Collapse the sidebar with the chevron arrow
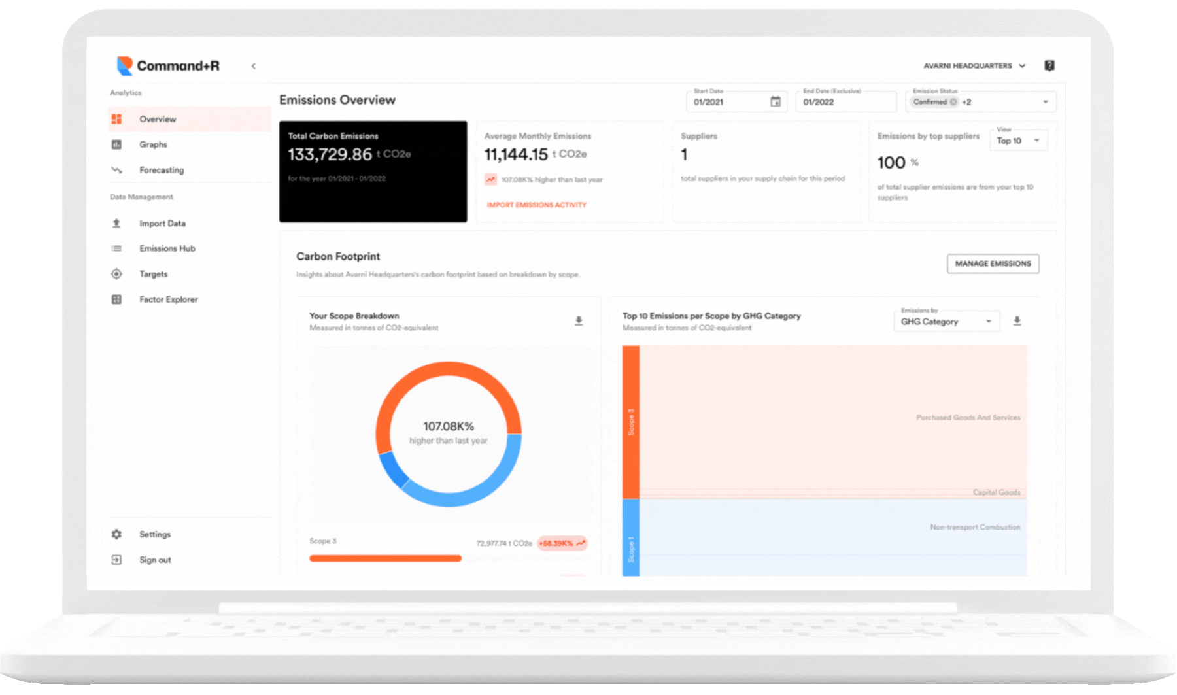This screenshot has height=695, width=1177. tap(254, 66)
